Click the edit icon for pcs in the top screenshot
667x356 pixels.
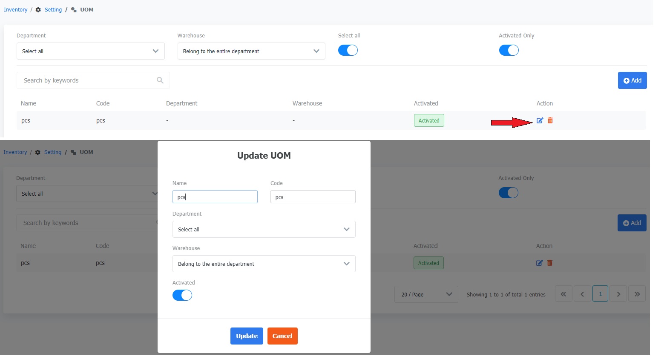(x=540, y=120)
